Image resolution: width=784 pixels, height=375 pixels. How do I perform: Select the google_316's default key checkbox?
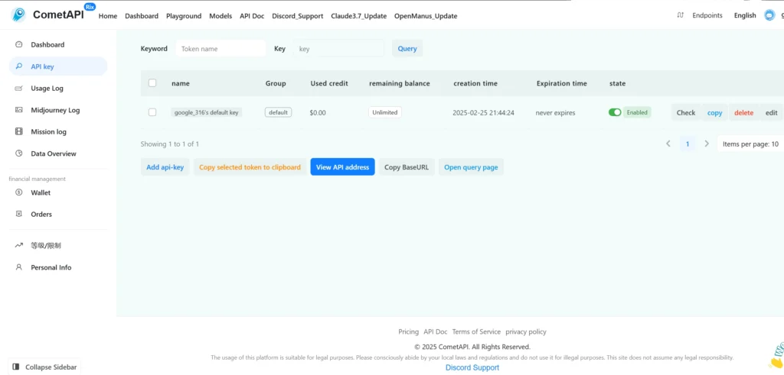(x=152, y=112)
